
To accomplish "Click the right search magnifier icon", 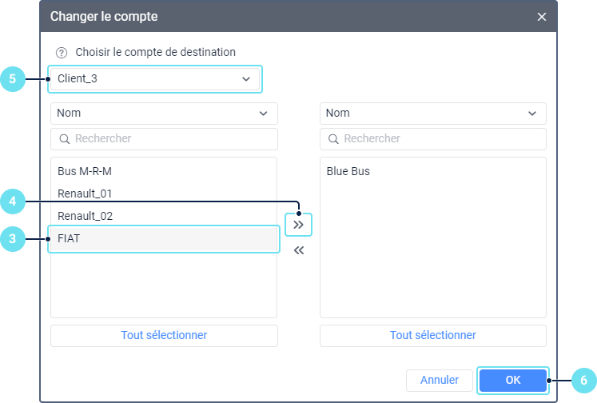I will 333,139.
